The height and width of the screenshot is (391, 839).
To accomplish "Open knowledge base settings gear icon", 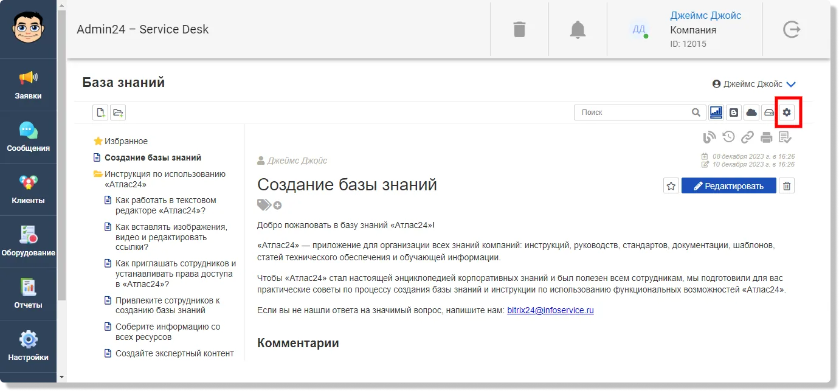I will (787, 112).
